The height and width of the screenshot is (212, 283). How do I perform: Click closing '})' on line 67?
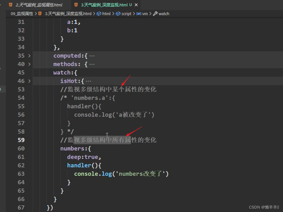pos(50,208)
